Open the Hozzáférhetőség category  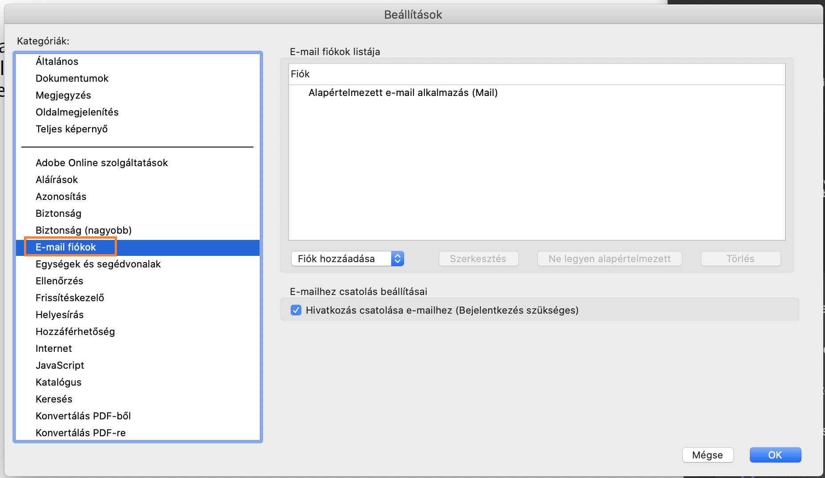(138, 331)
